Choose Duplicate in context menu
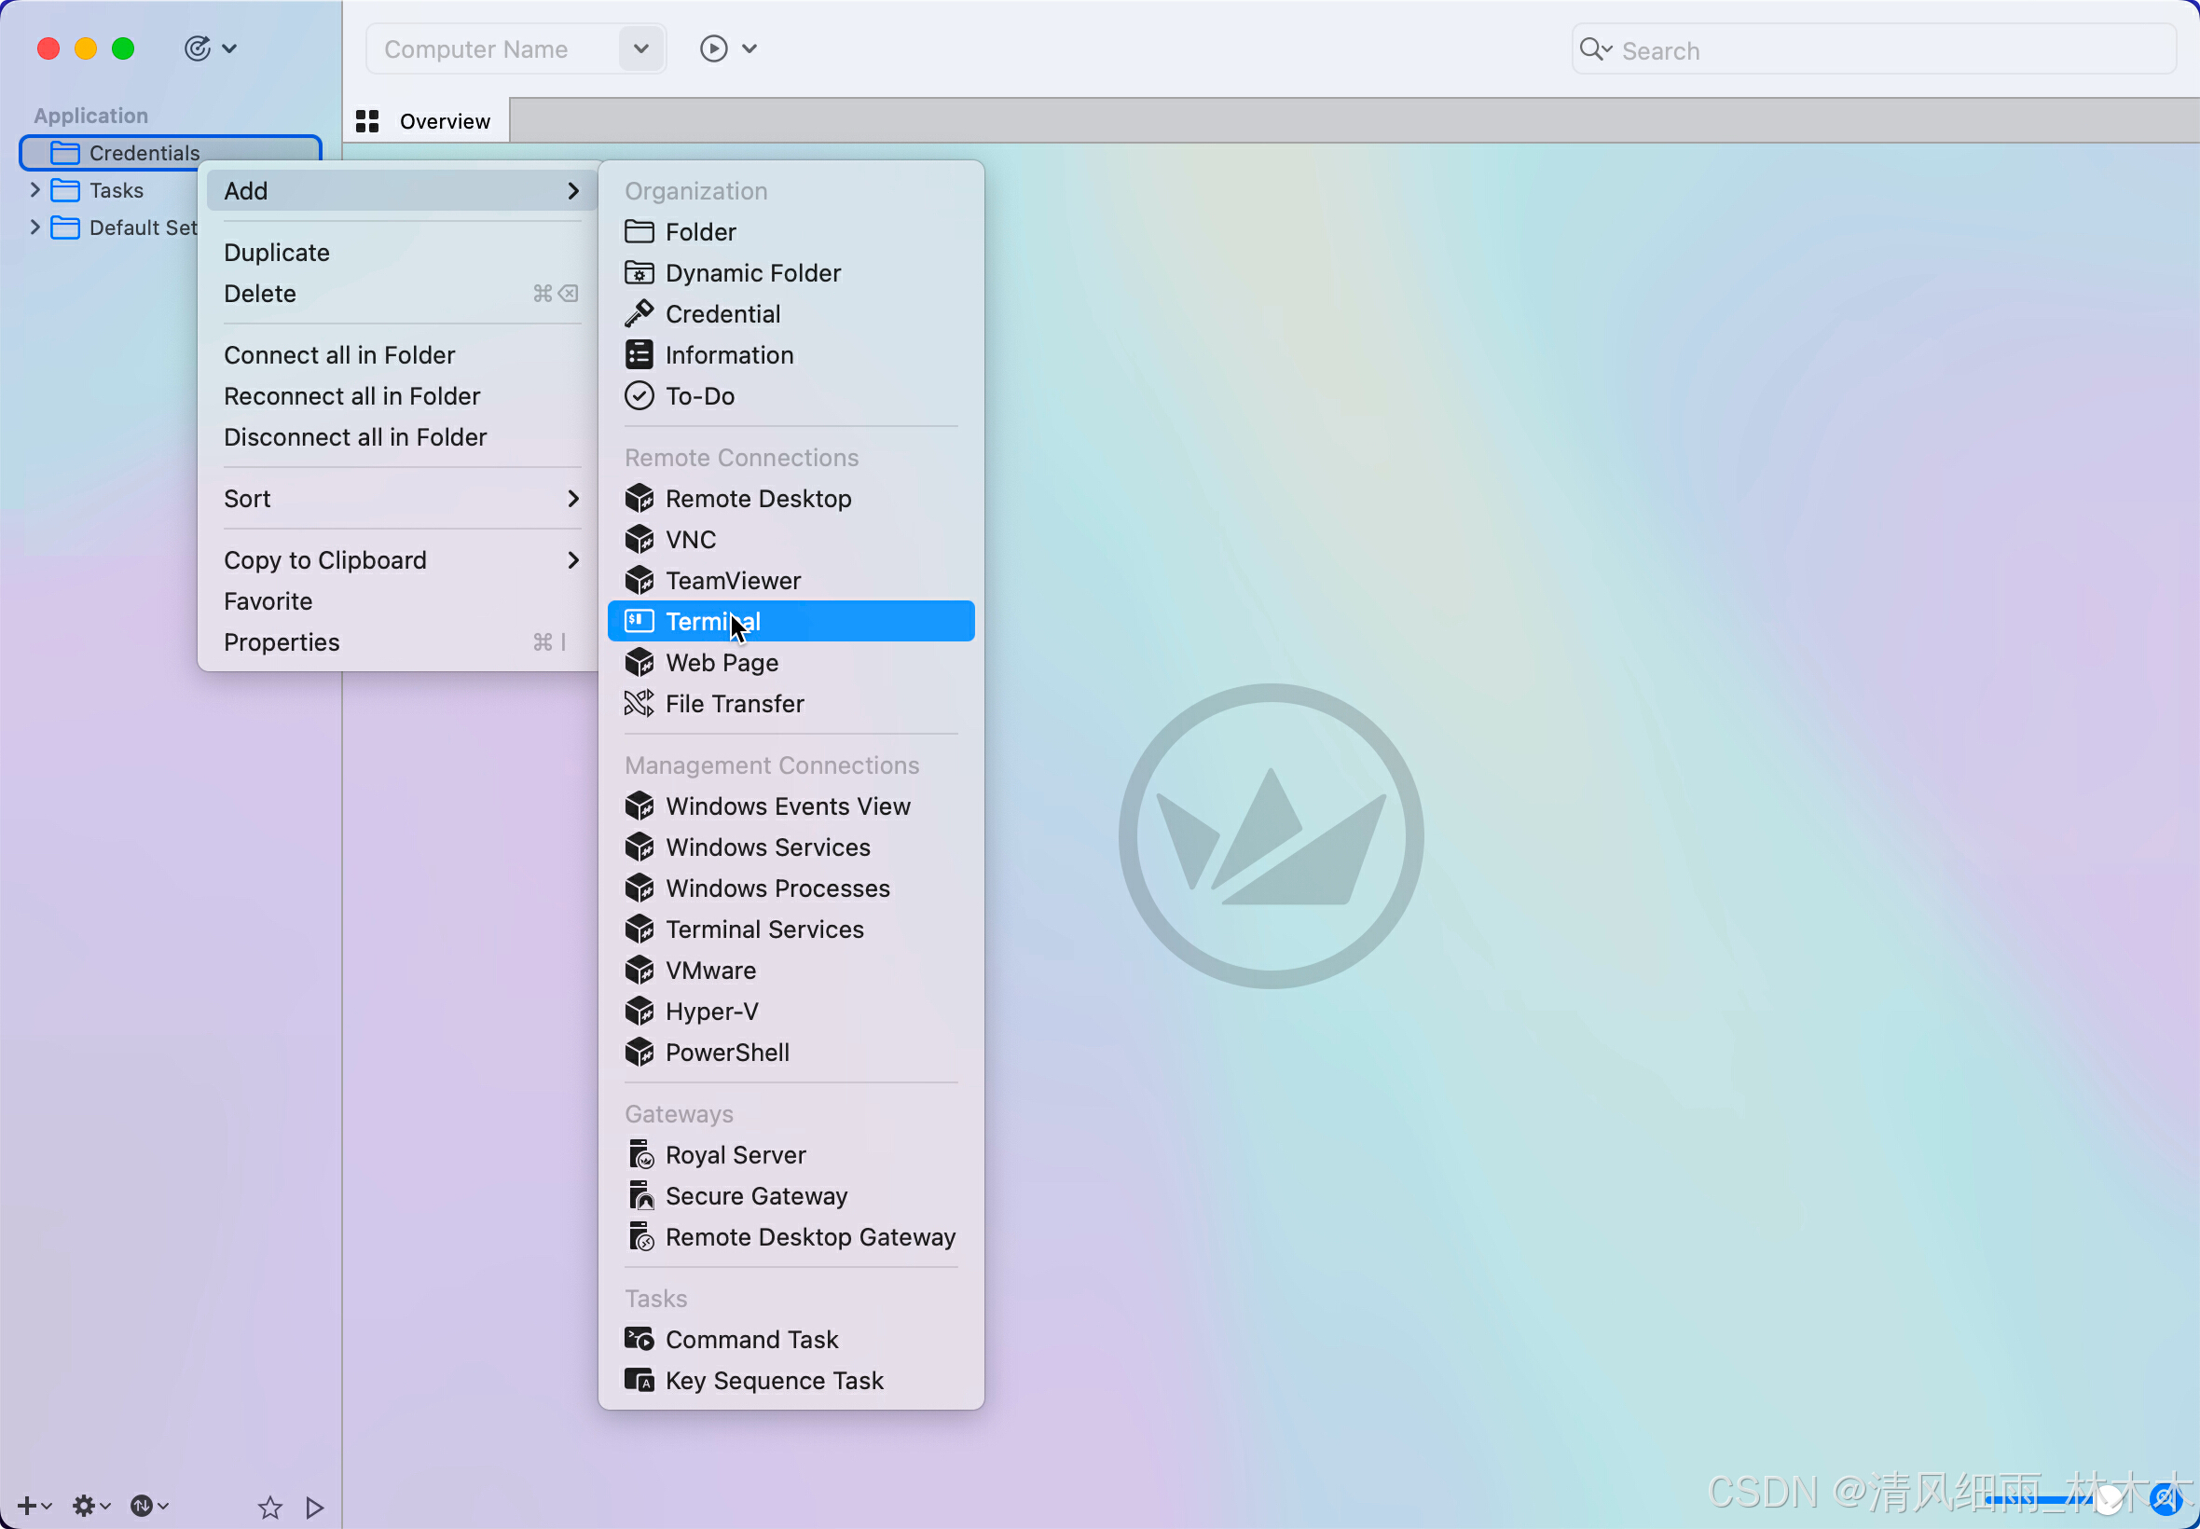The width and height of the screenshot is (2200, 1529). point(401,253)
